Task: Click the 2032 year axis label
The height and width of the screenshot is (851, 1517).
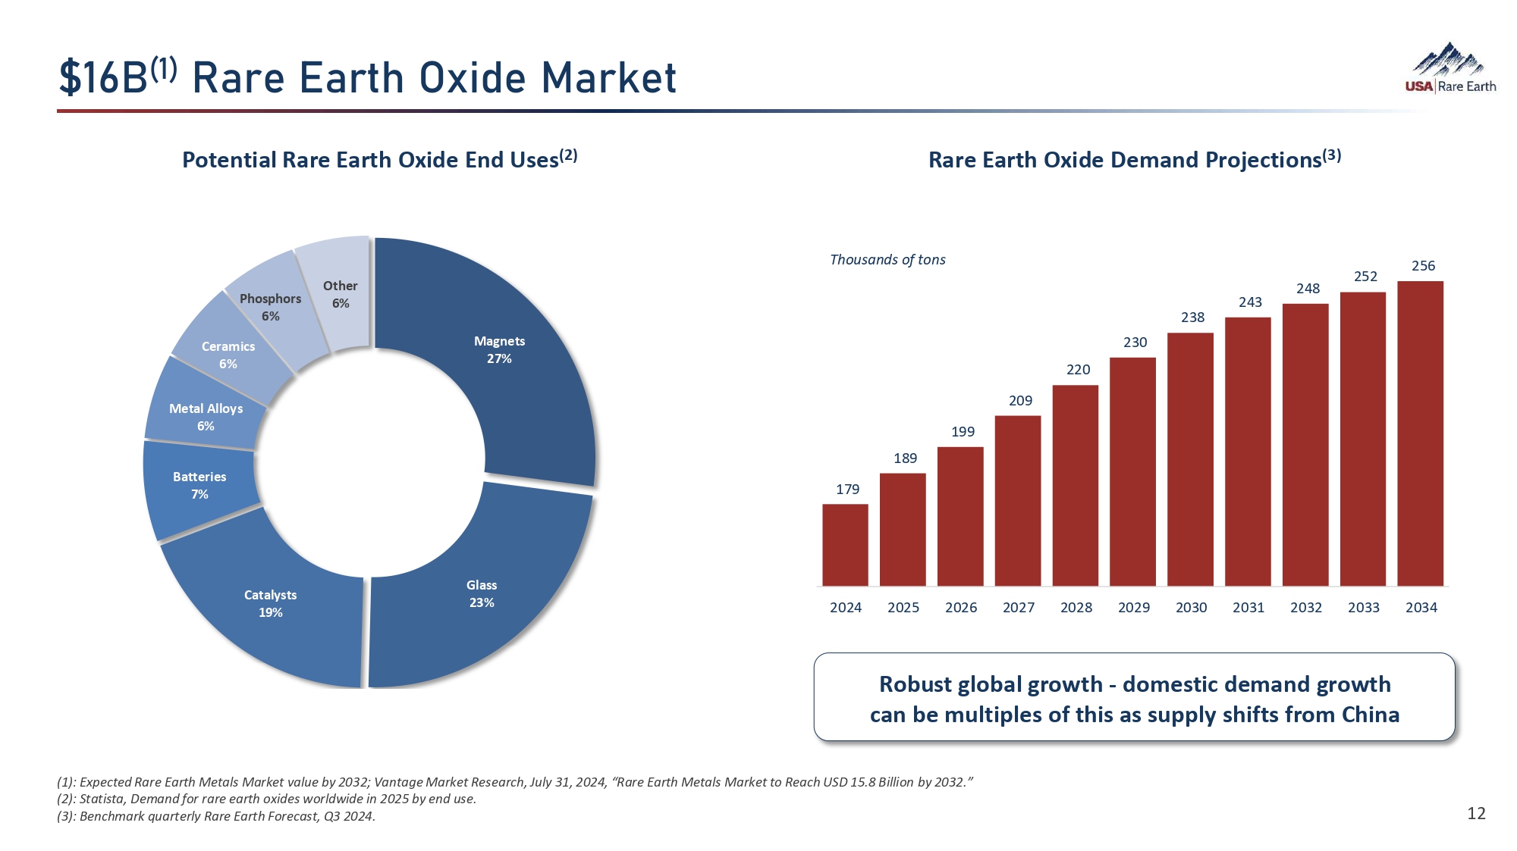Action: (x=1305, y=608)
